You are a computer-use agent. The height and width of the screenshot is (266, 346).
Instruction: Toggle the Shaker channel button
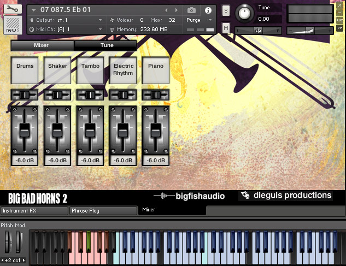pos(57,70)
